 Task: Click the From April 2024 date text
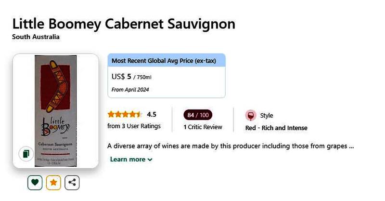coord(130,90)
